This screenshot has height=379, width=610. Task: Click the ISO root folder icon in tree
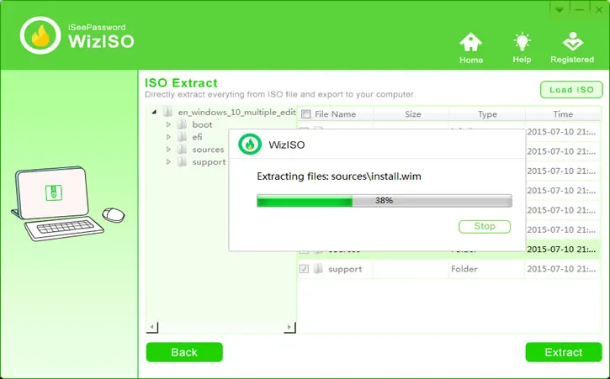click(x=167, y=113)
